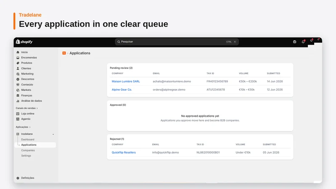This screenshot has height=189, width=336.
Task: Open Análise de dados in sidebar
Action: pos(31,101)
